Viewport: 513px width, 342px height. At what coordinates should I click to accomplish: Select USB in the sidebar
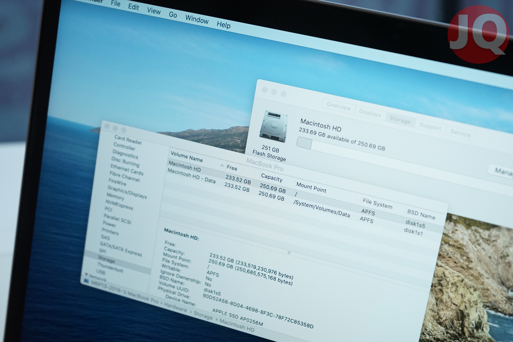pos(100,272)
